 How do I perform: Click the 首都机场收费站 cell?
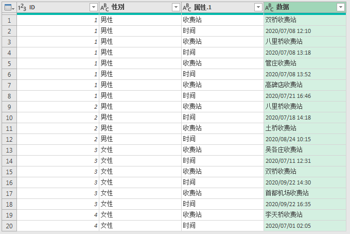[305, 193]
